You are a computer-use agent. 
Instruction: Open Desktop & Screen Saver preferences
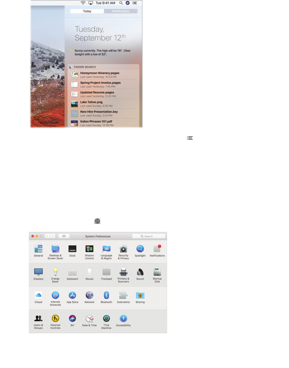click(55, 252)
